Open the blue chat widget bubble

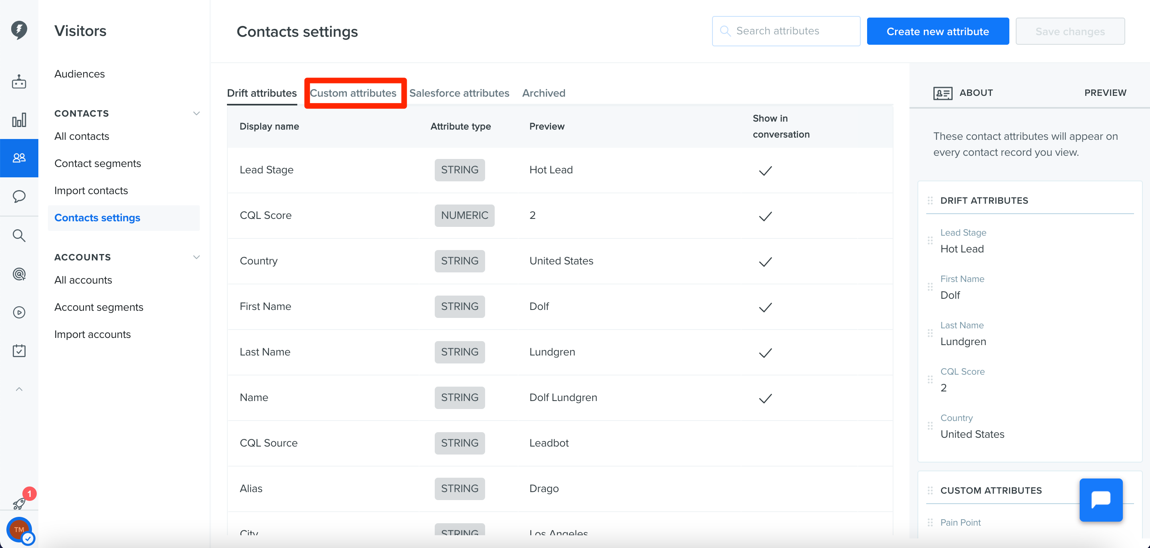coord(1100,500)
